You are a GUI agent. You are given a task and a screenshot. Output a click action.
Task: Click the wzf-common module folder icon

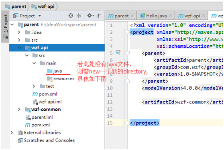click(28, 109)
